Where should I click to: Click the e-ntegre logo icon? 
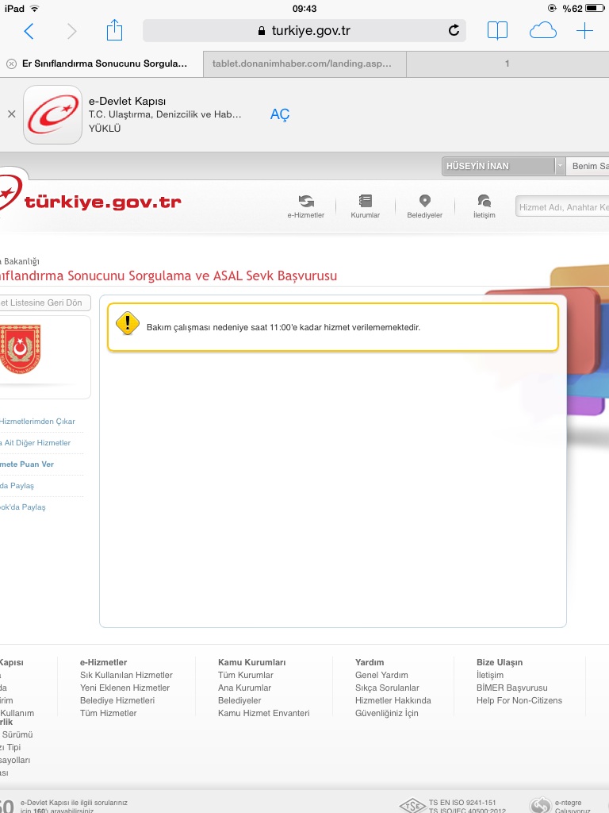tap(541, 805)
